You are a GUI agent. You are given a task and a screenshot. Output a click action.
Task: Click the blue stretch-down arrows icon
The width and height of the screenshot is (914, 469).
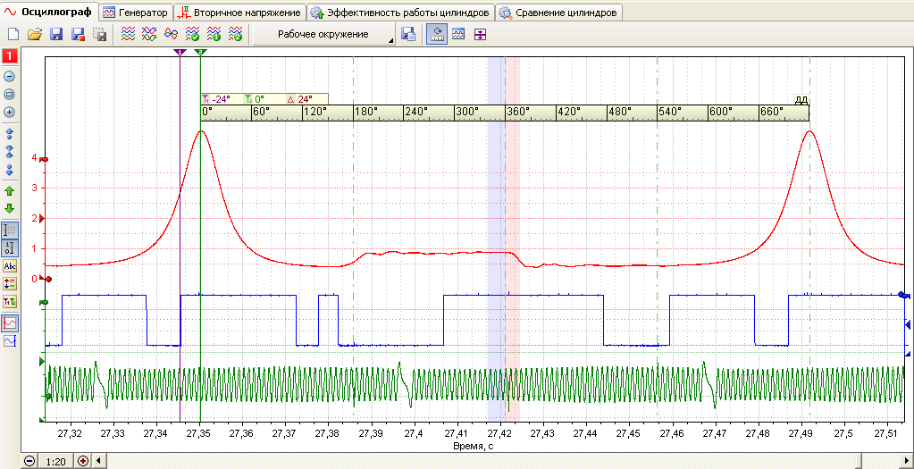point(9,171)
